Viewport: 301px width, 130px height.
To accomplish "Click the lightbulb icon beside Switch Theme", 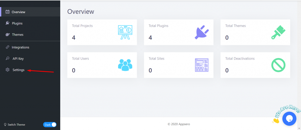I will click(5, 124).
